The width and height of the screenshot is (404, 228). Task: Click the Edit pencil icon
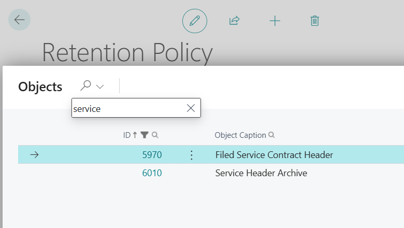pyautogui.click(x=195, y=21)
